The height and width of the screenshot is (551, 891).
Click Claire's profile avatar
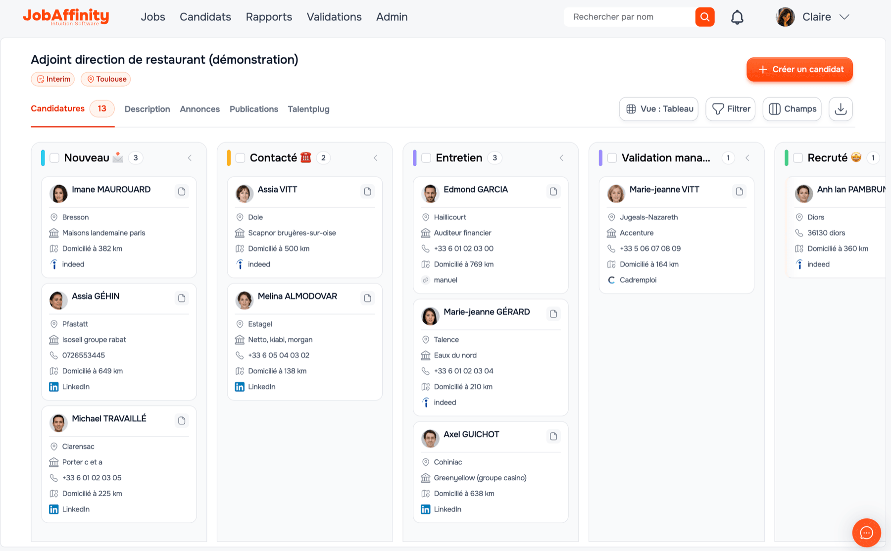785,17
